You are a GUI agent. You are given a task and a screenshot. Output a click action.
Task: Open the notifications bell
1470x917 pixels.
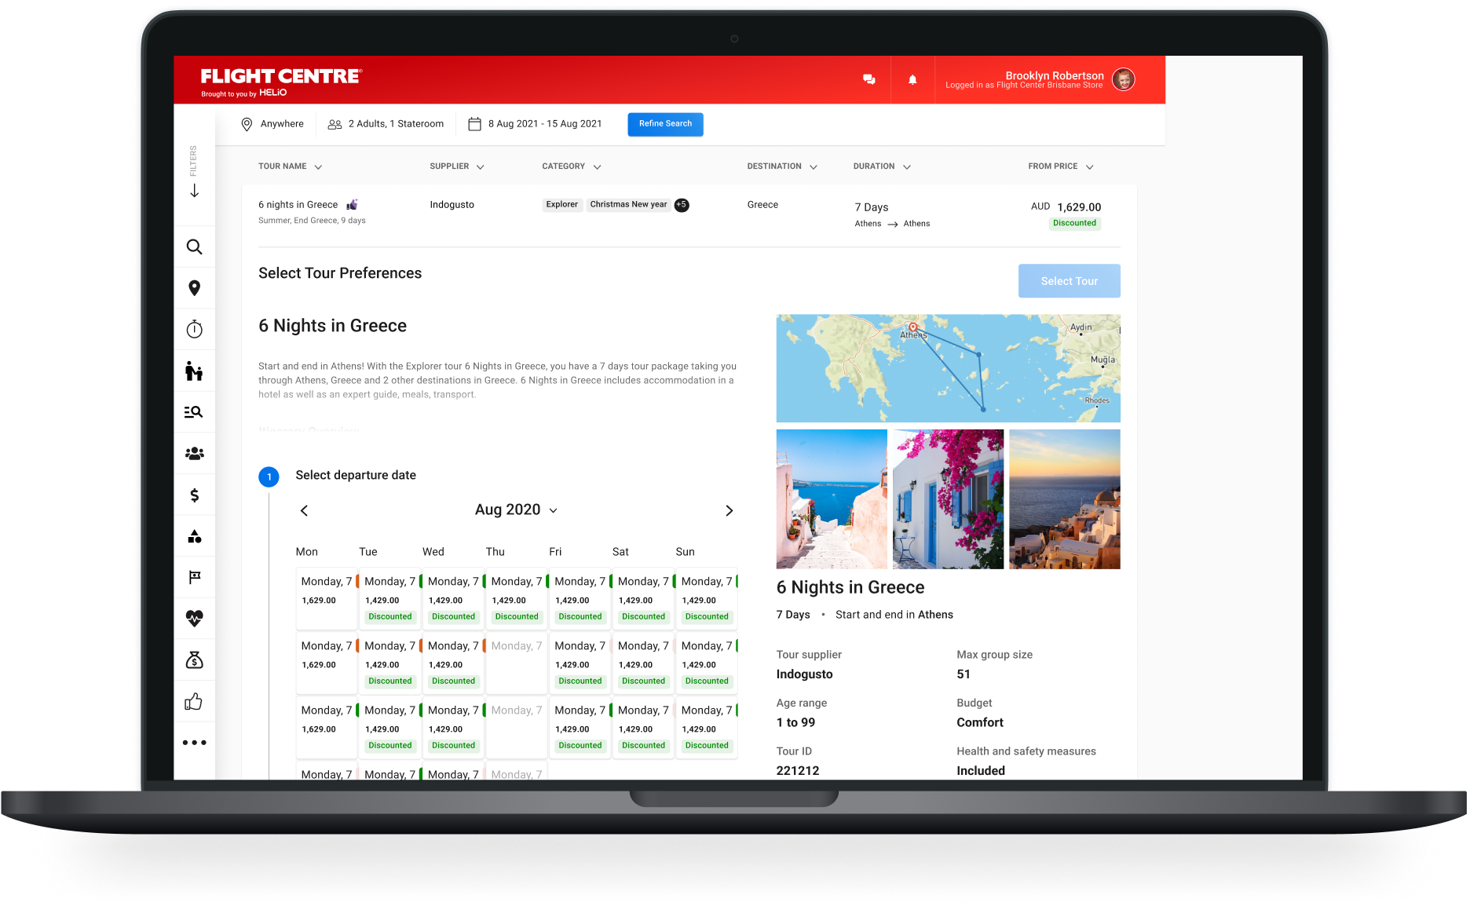912,79
